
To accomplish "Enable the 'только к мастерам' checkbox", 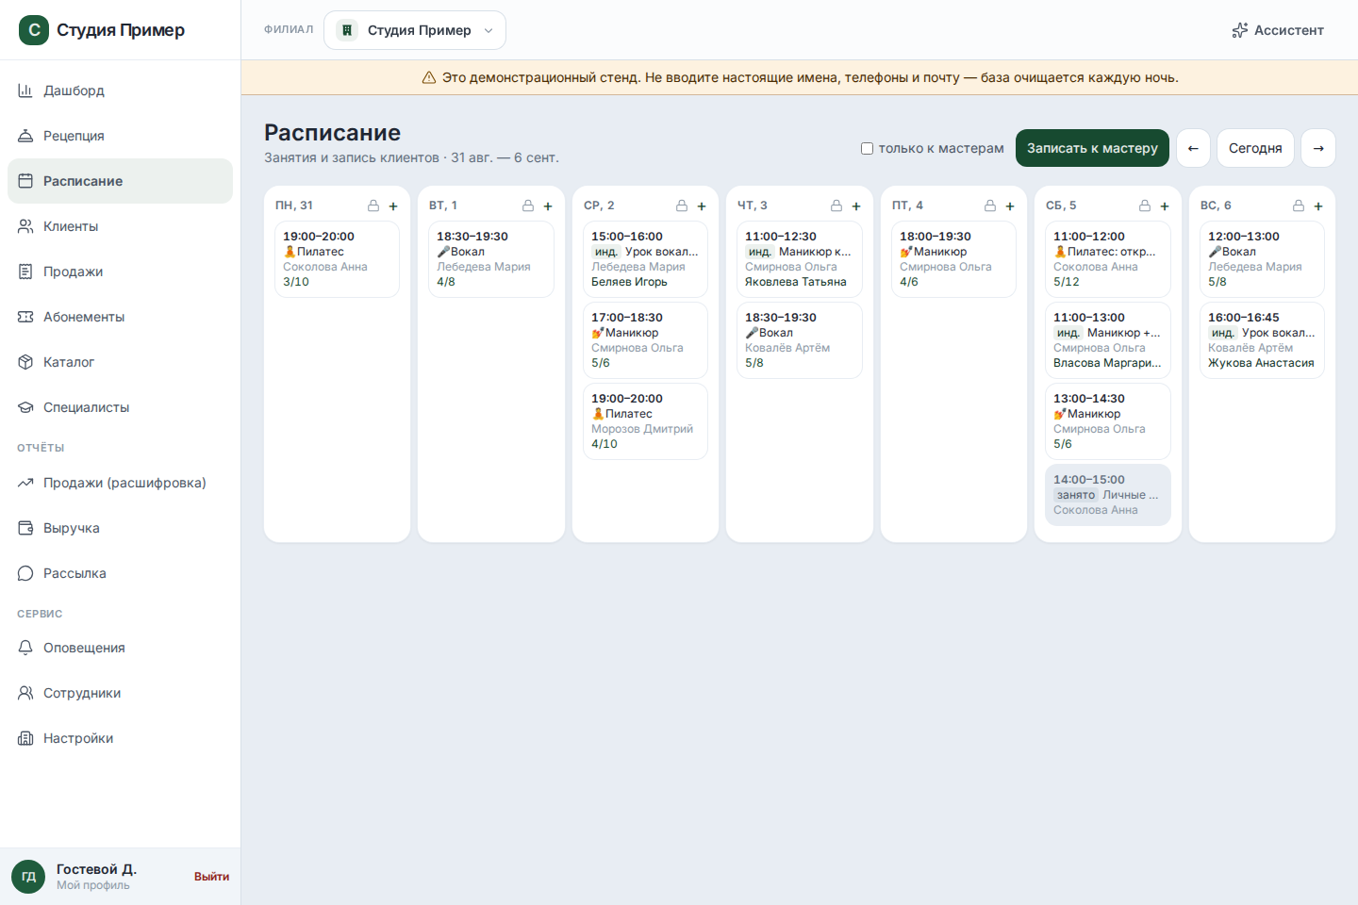I will coord(867,148).
